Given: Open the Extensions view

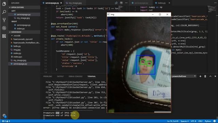Looking at the screenshot, I should pos(4,36).
